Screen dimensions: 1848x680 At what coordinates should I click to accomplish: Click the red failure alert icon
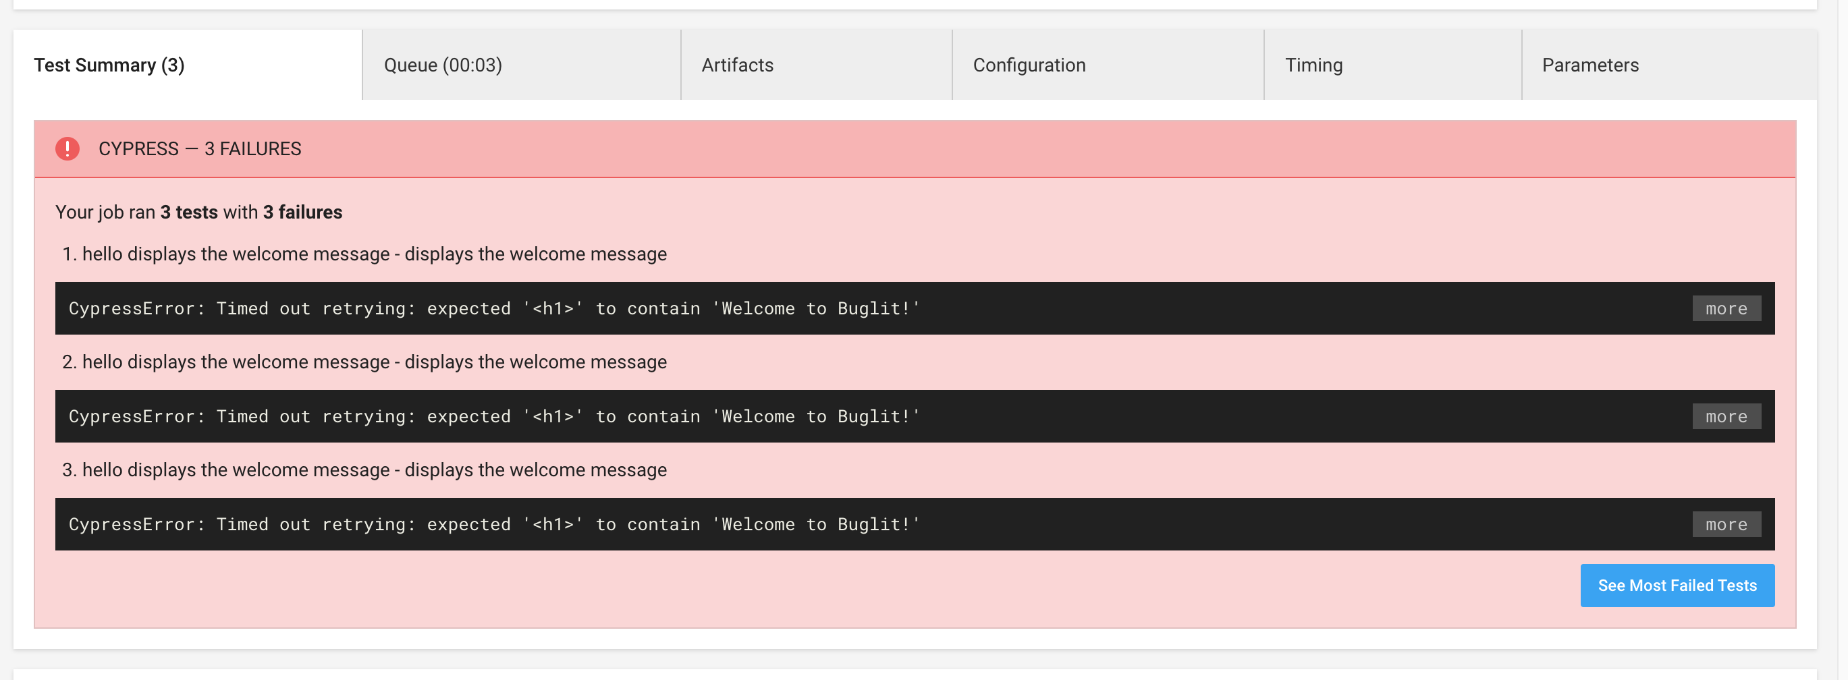pos(67,148)
